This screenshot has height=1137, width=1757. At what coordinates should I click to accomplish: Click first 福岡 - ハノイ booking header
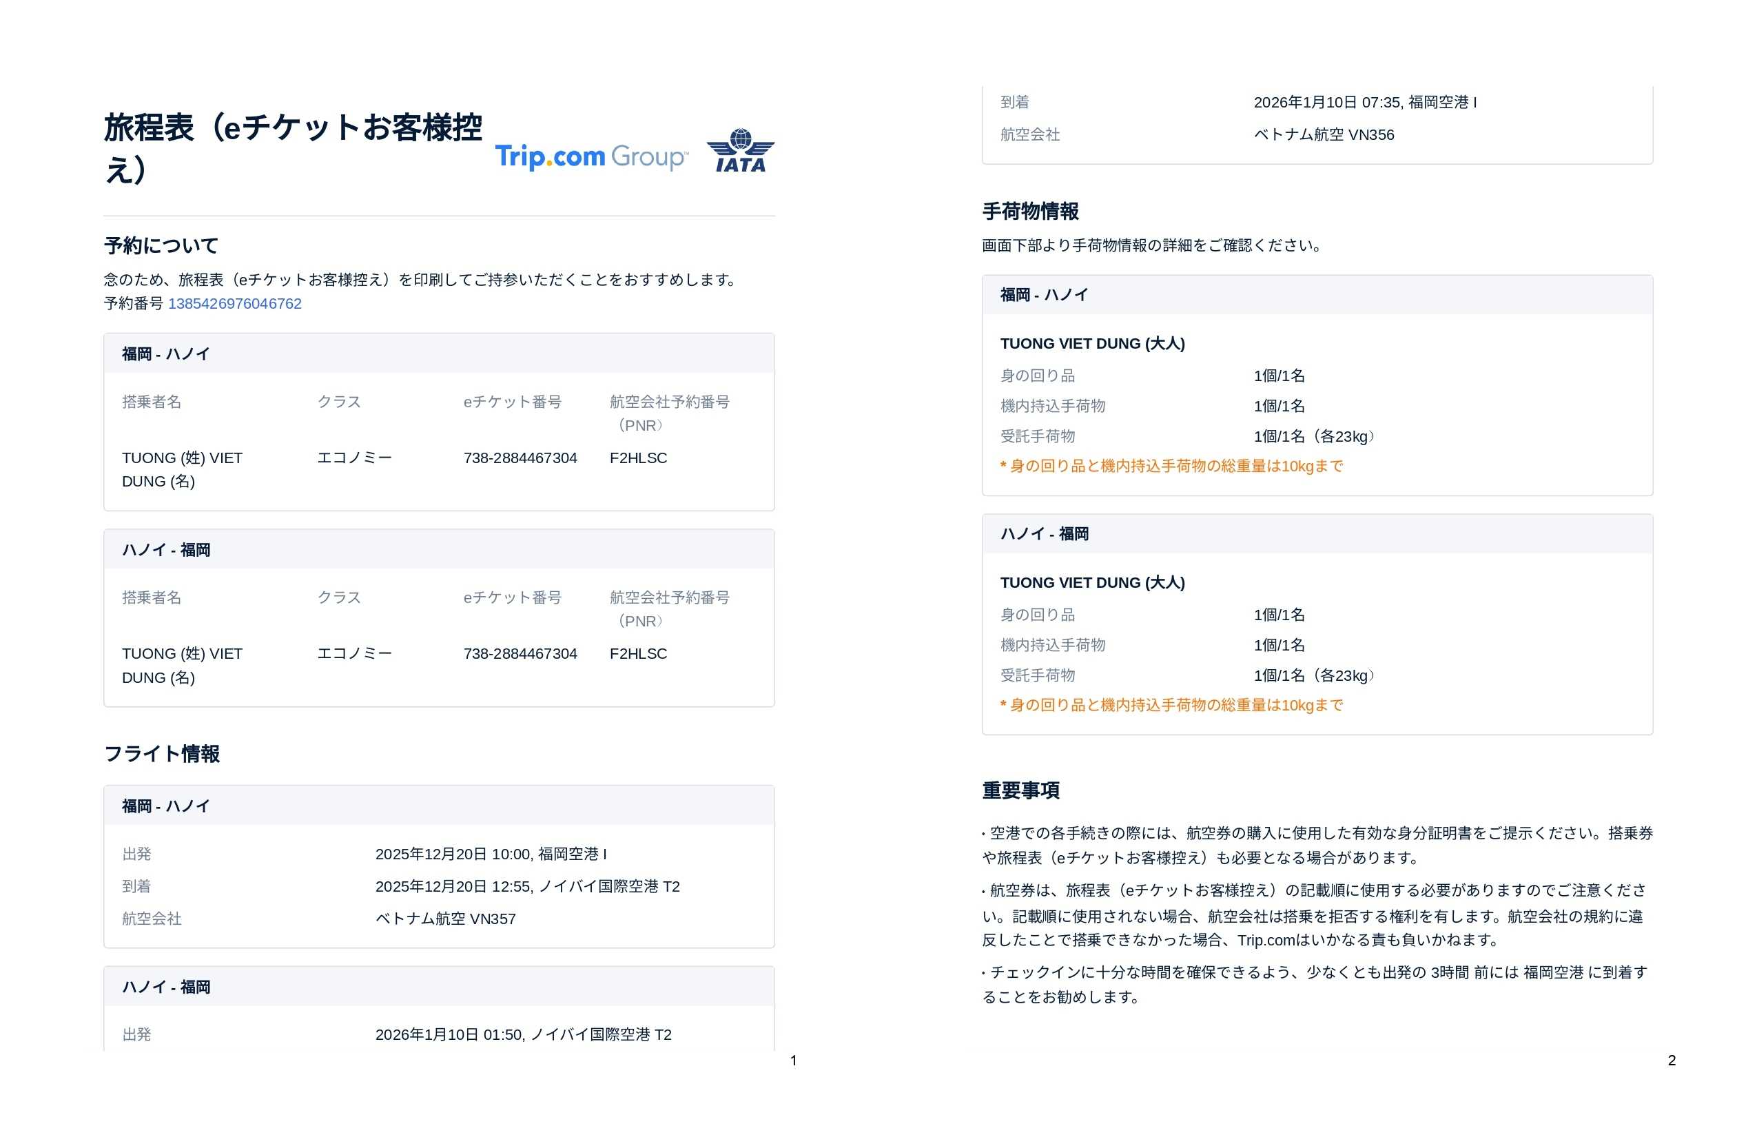pyautogui.click(x=165, y=354)
